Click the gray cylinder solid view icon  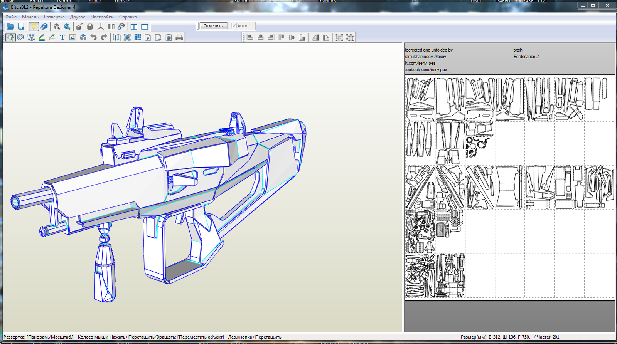pyautogui.click(x=90, y=27)
